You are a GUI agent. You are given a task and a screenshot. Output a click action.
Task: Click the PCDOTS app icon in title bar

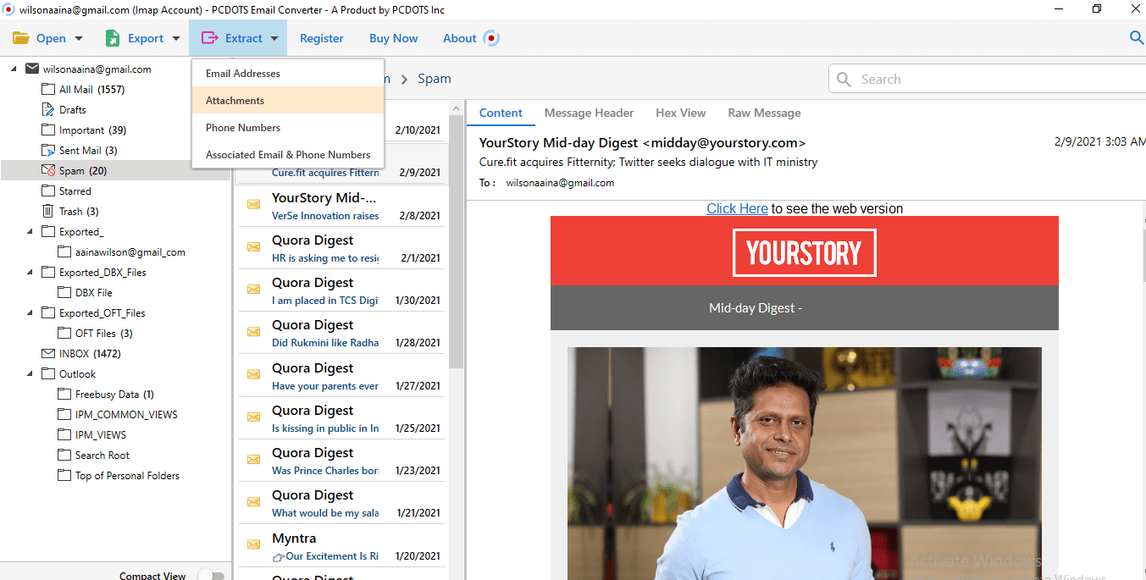[x=8, y=9]
